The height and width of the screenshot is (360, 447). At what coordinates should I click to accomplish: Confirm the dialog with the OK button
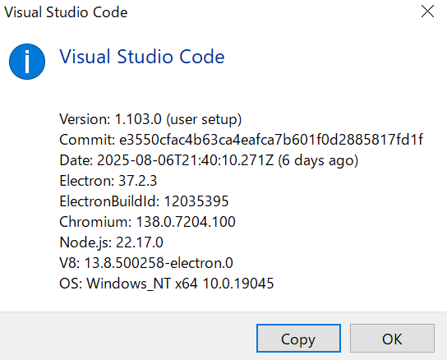392,339
